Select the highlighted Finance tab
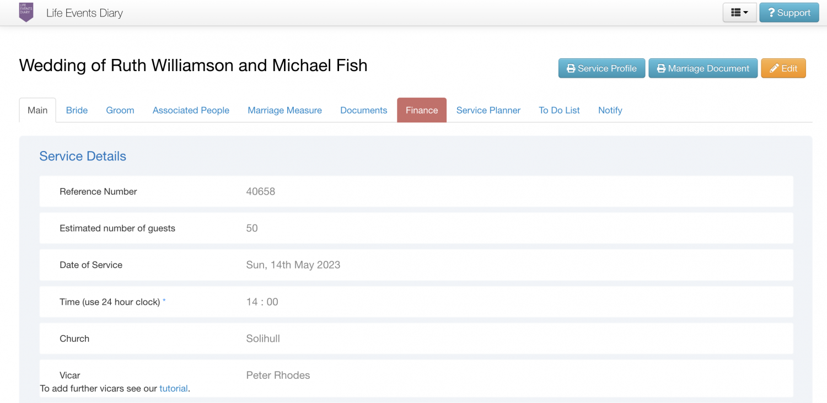The height and width of the screenshot is (403, 827). point(422,110)
